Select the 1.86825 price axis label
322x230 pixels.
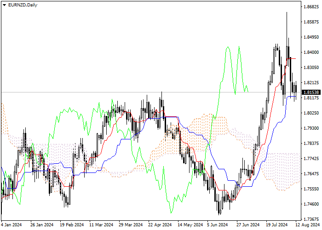pyautogui.click(x=311, y=7)
